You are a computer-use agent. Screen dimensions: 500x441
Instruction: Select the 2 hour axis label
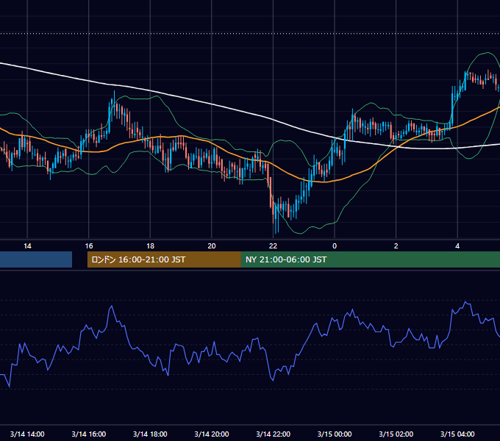click(x=396, y=246)
